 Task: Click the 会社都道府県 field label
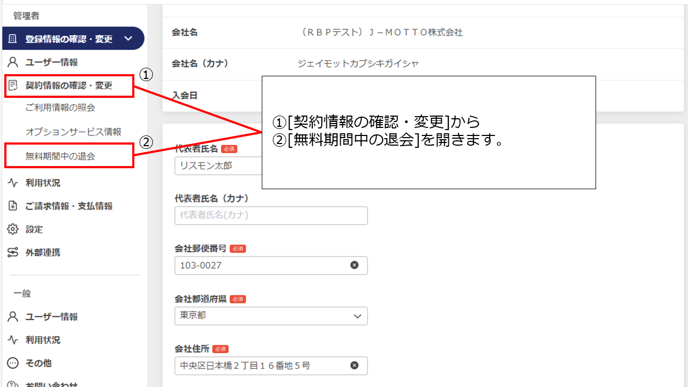coord(200,299)
